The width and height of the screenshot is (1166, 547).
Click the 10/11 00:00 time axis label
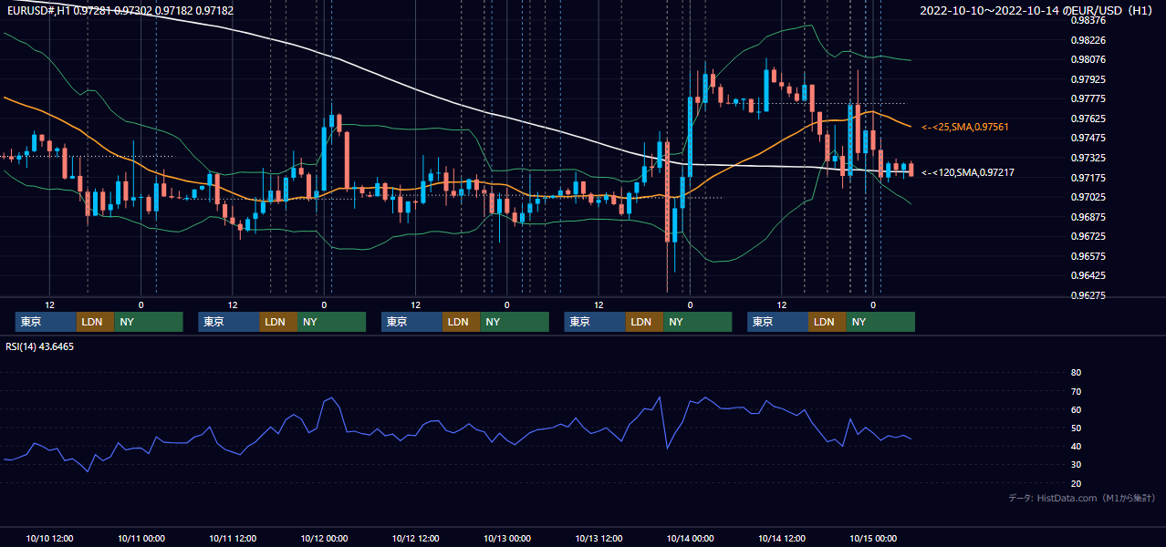click(141, 538)
